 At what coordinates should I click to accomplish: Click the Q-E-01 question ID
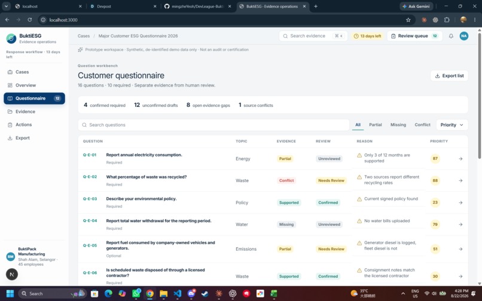coord(90,155)
